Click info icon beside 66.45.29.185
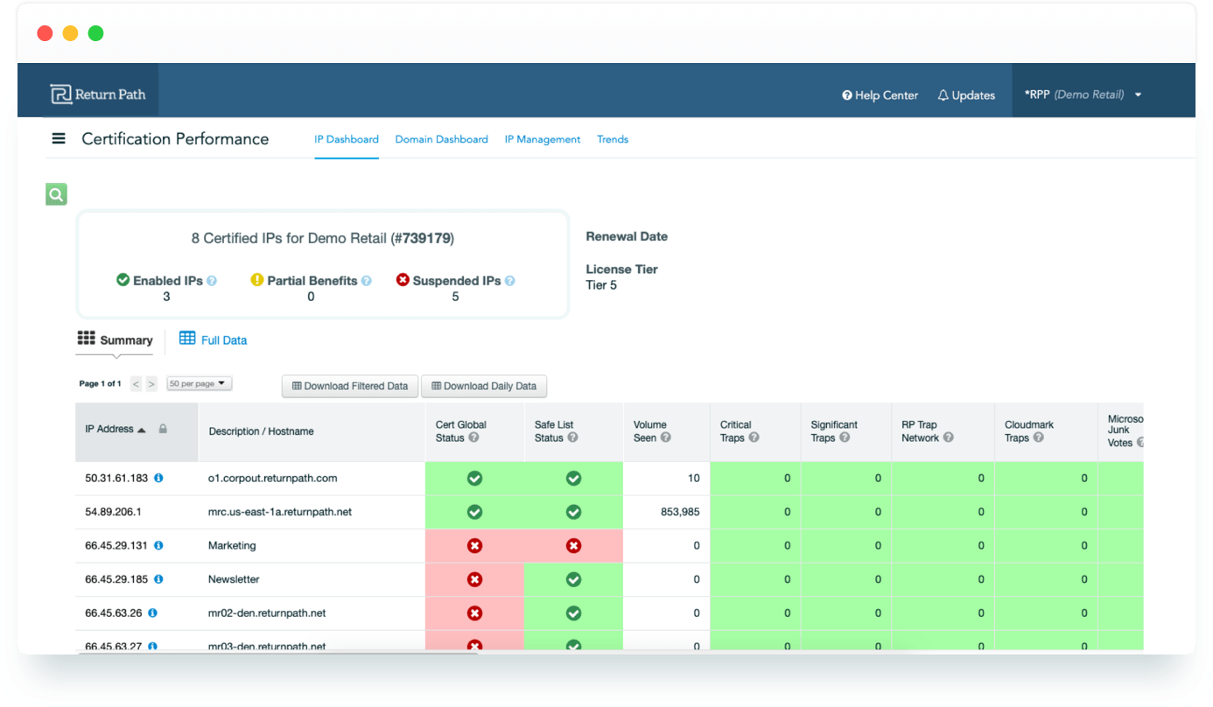This screenshot has width=1213, height=707. tap(158, 579)
